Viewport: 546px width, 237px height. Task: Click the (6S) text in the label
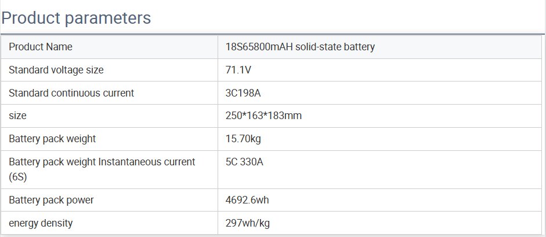17,177
